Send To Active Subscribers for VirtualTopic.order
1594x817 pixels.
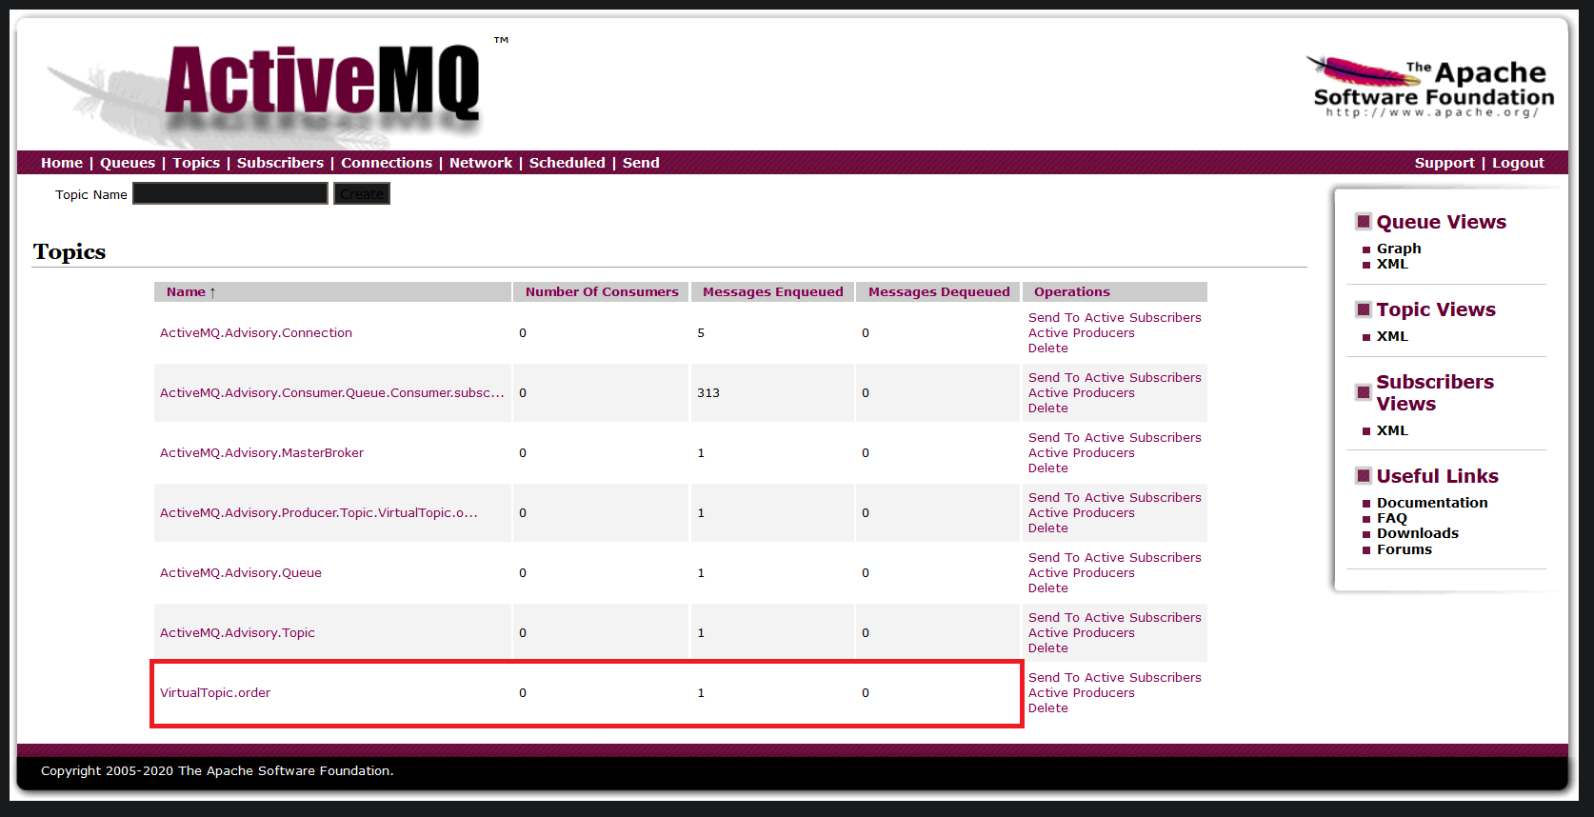coord(1115,678)
